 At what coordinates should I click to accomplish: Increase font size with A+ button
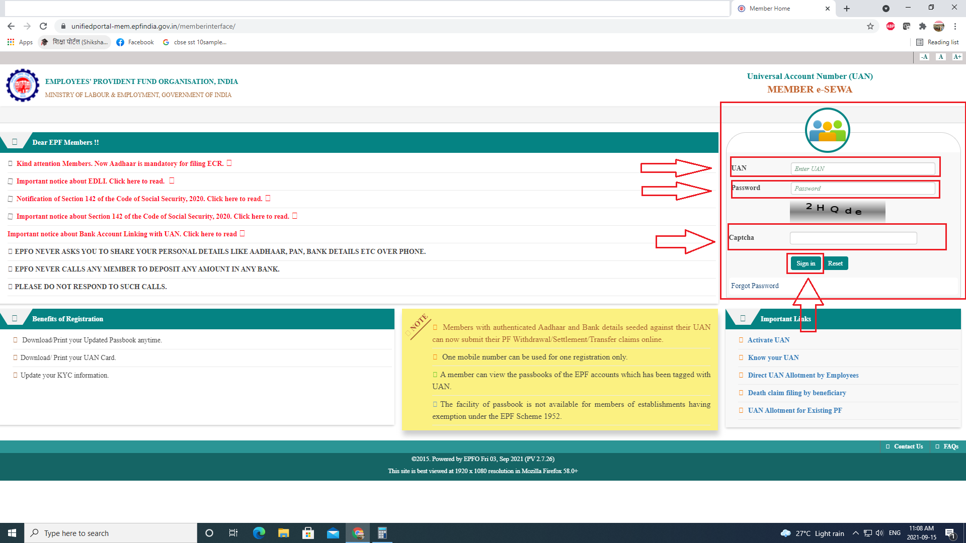[957, 57]
